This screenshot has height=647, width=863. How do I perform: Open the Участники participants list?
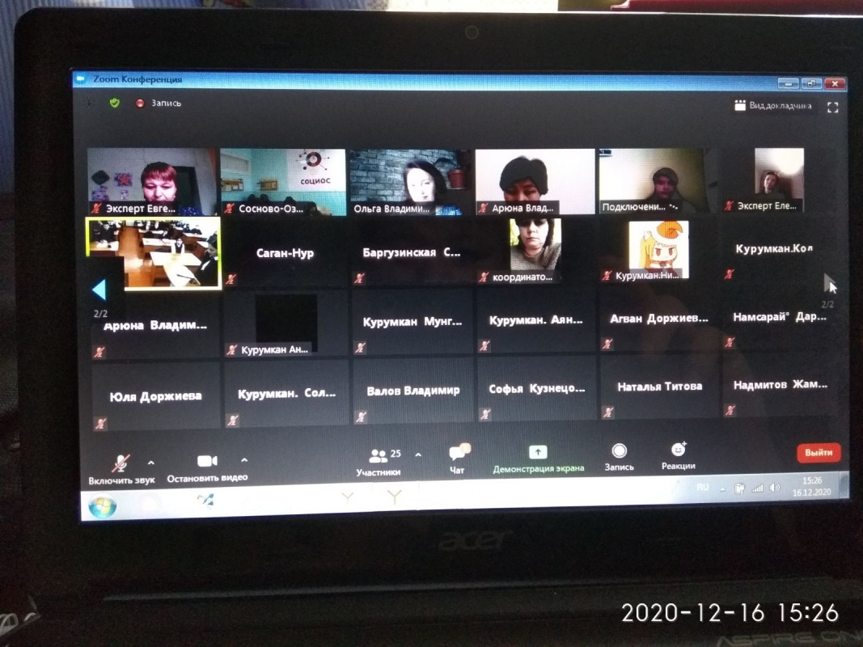(379, 461)
